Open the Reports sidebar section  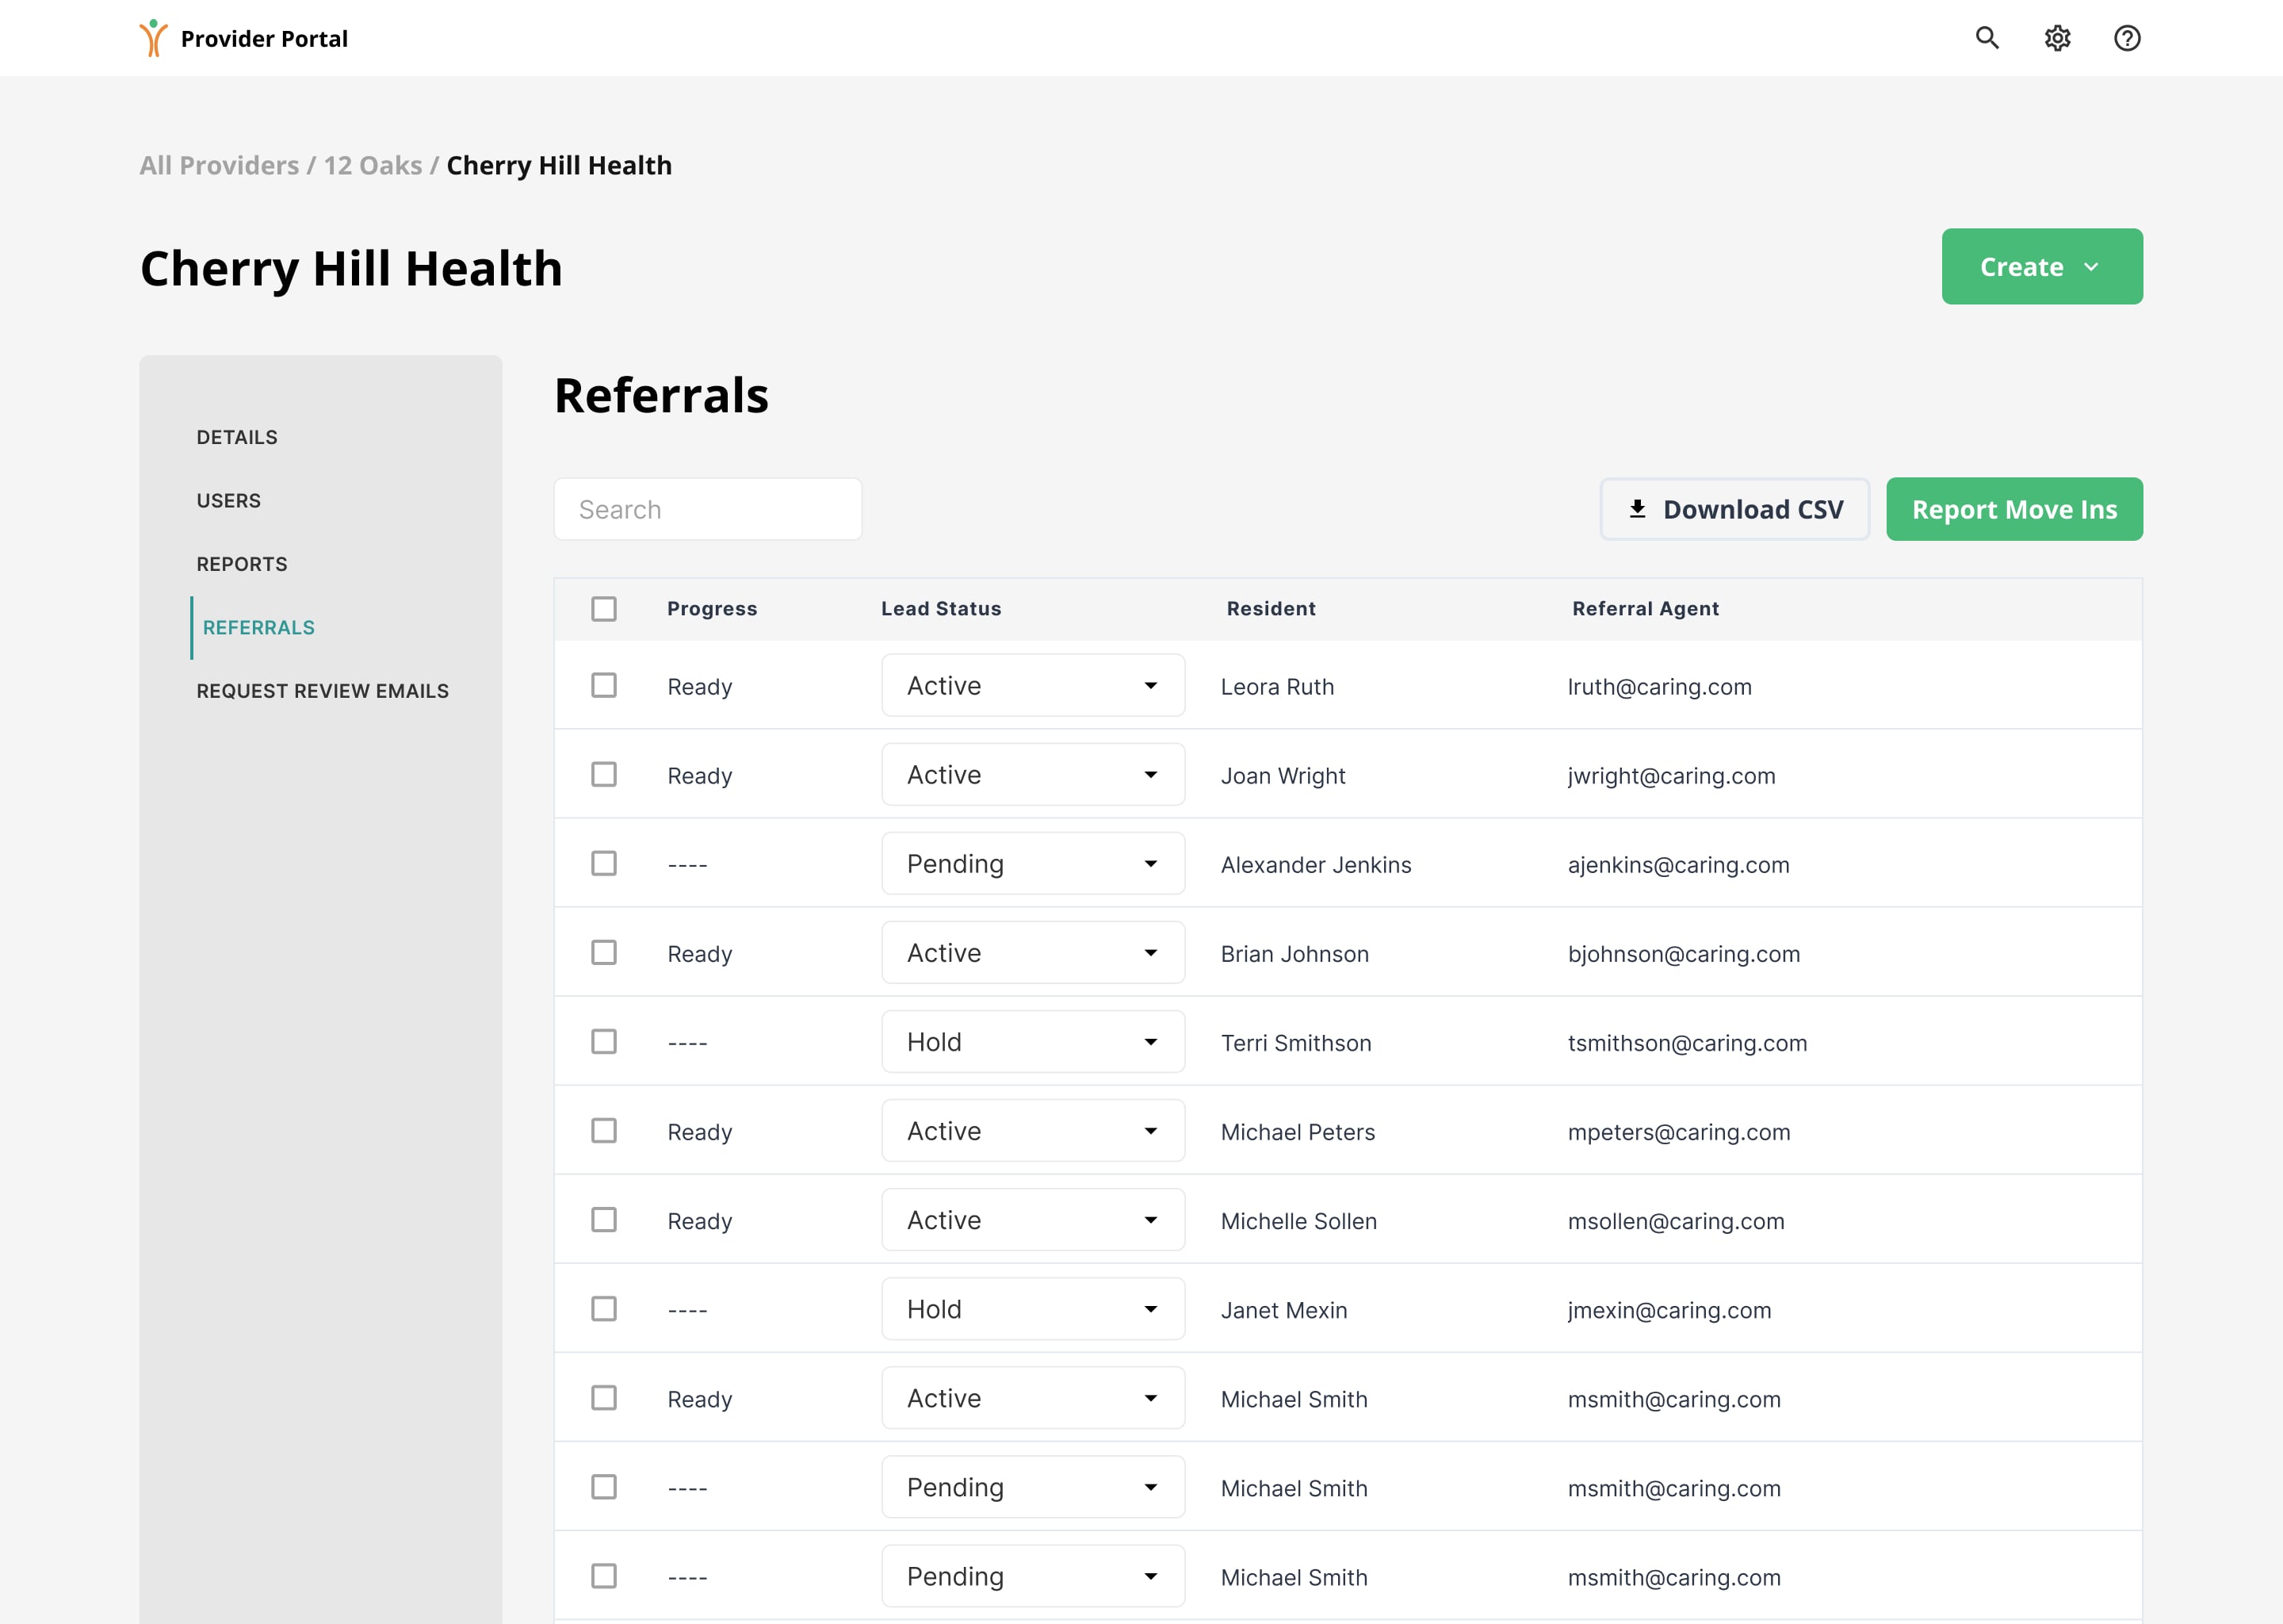(242, 564)
